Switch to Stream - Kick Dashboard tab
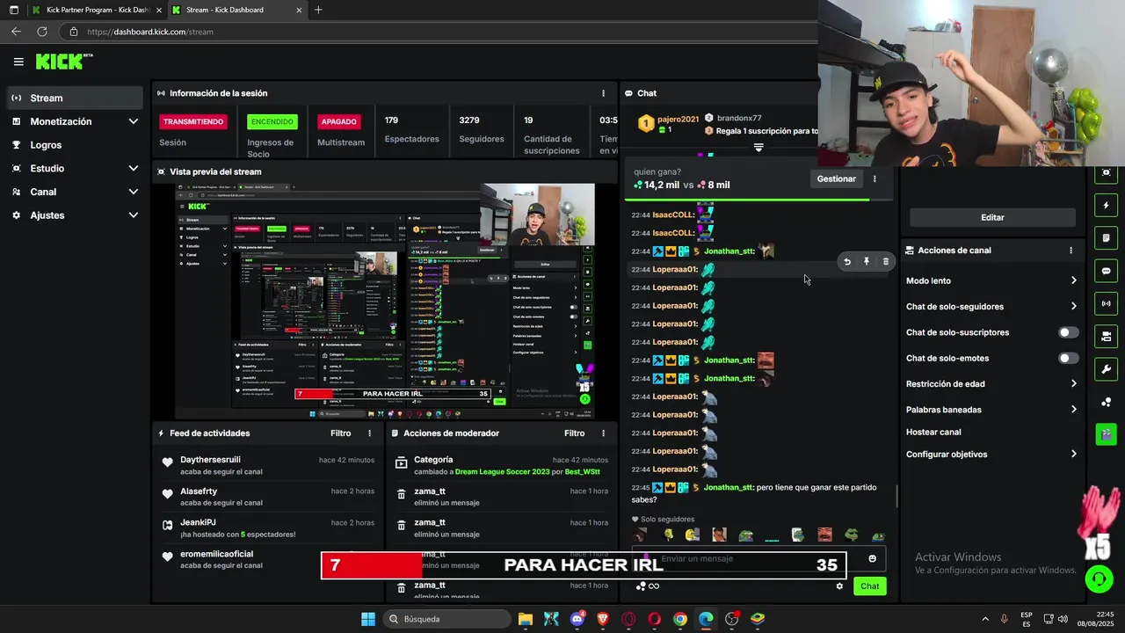1125x633 pixels. [x=236, y=10]
